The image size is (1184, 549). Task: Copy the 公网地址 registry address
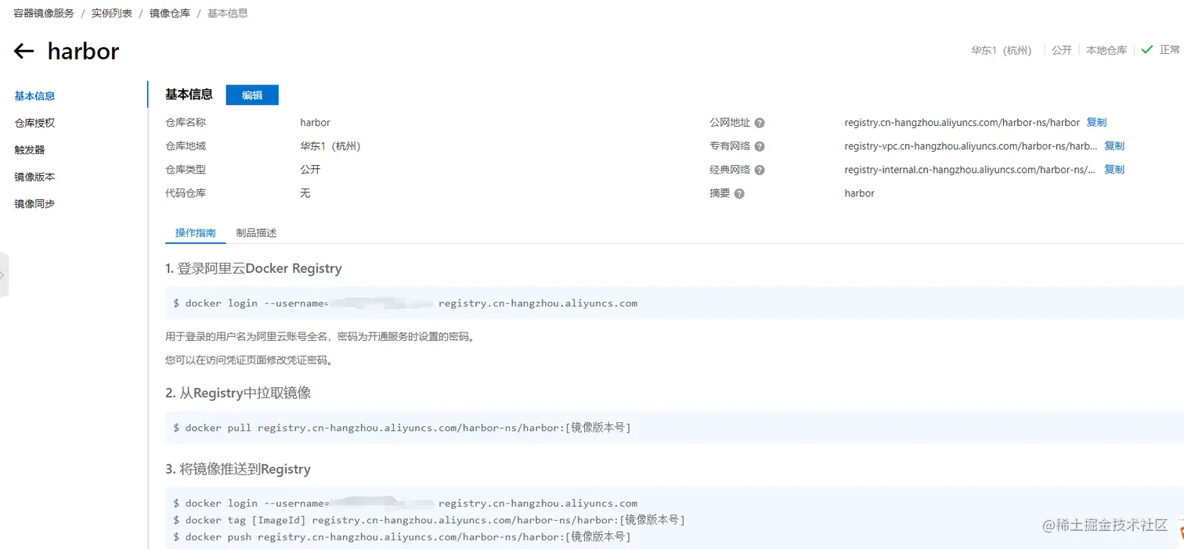[1096, 122]
